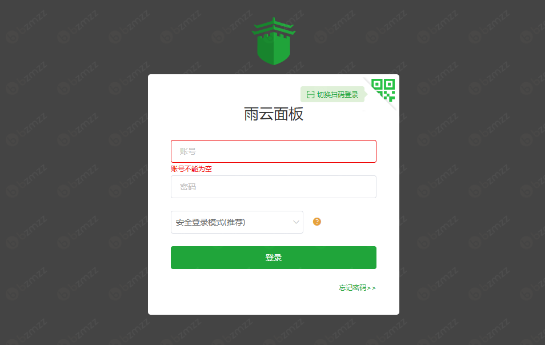Open the orange question mark help icon
This screenshot has height=345, width=545.
(x=316, y=222)
